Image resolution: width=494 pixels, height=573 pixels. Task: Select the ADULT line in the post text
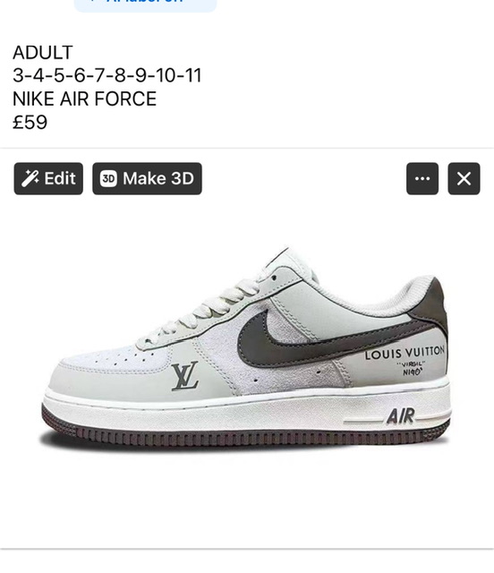coord(43,53)
